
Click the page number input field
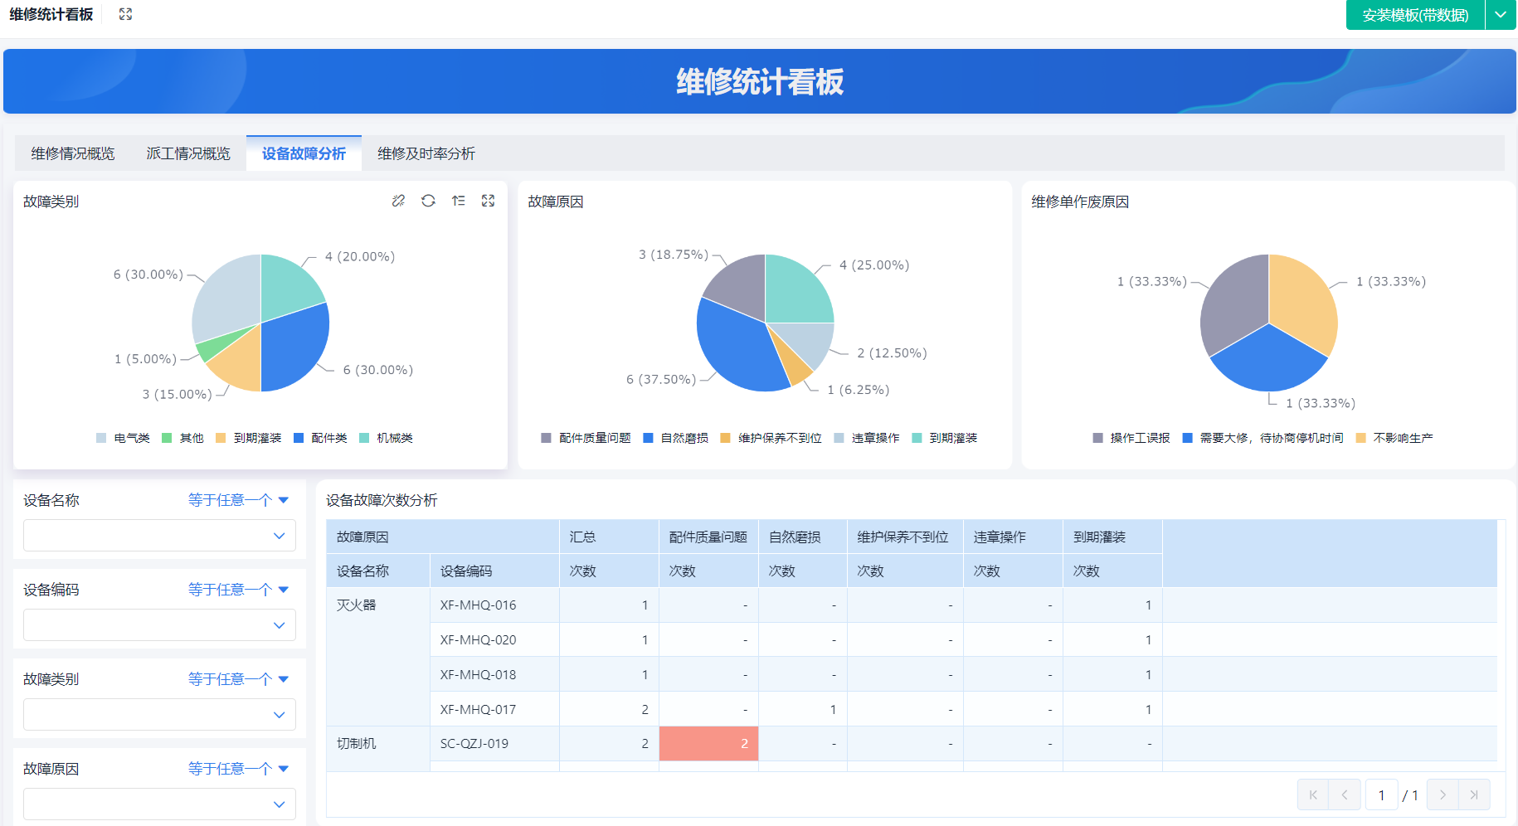[x=1382, y=794]
